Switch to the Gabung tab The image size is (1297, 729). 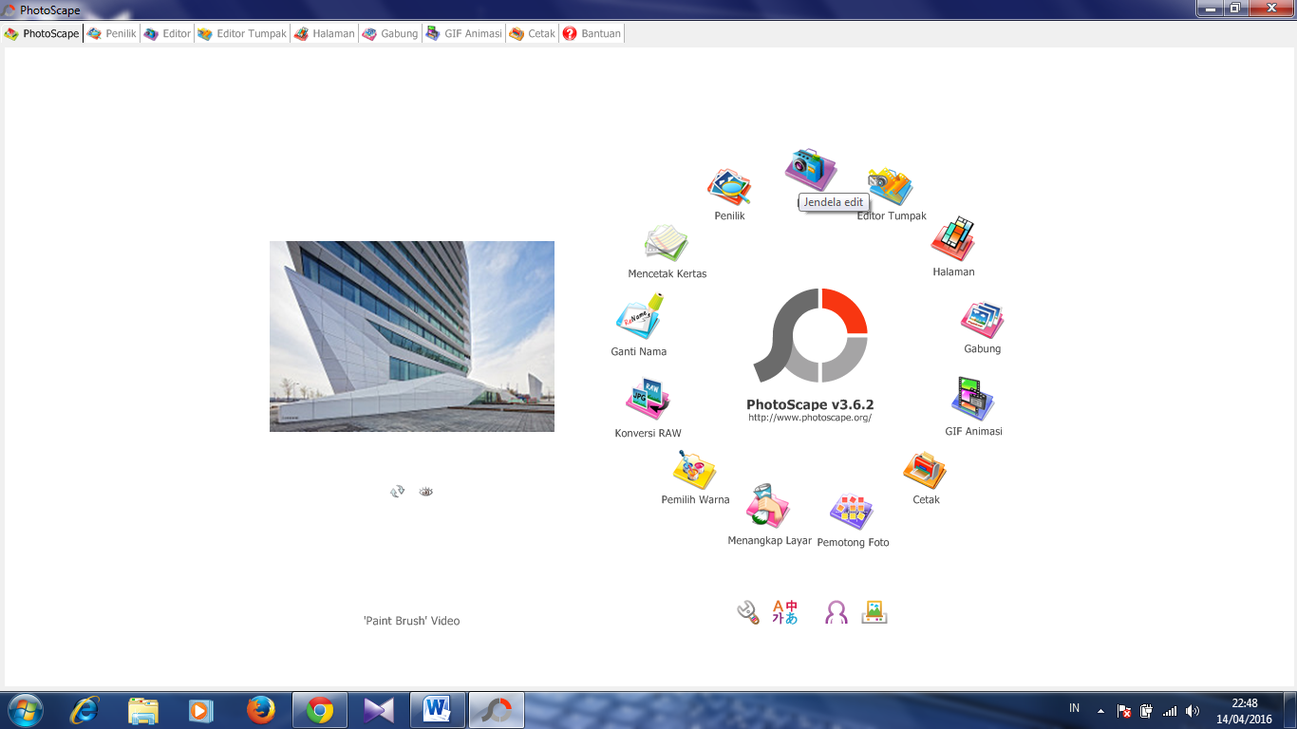pyautogui.click(x=390, y=33)
